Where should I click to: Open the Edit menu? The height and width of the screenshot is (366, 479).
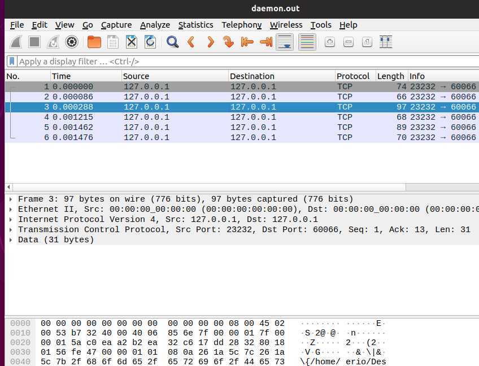pos(40,25)
